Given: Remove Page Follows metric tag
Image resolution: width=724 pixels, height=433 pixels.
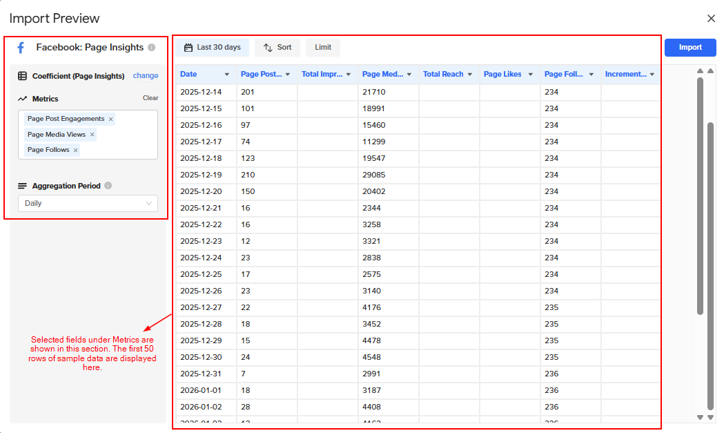Looking at the screenshot, I should pos(75,150).
